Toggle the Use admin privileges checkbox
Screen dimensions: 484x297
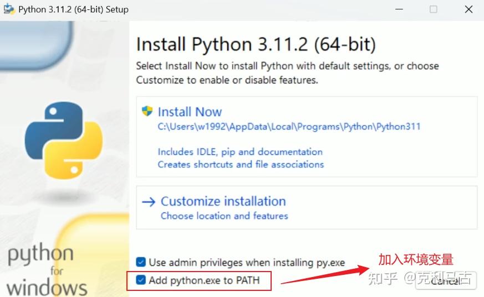[x=142, y=262]
